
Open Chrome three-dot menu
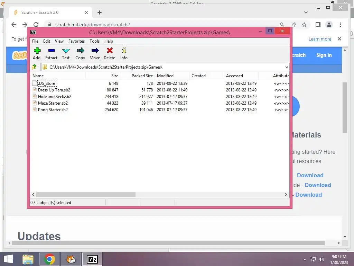(340, 25)
